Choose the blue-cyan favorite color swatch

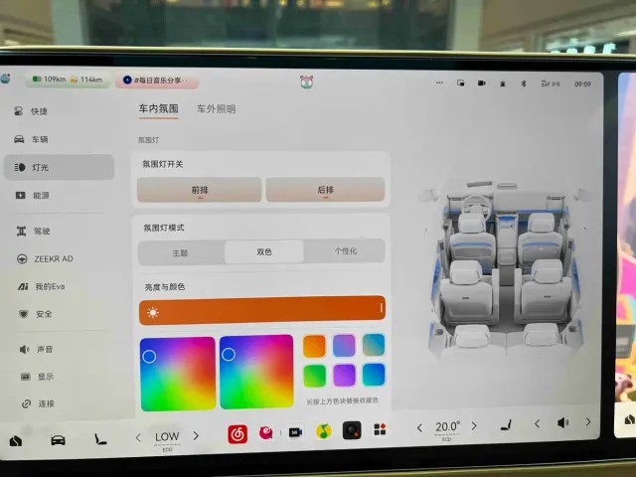pos(374,374)
